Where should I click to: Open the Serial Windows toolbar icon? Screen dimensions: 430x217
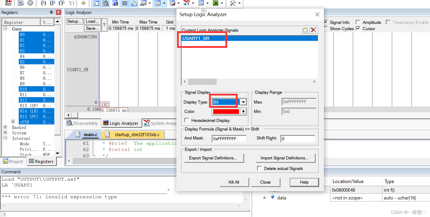pyautogui.click(x=172, y=3)
